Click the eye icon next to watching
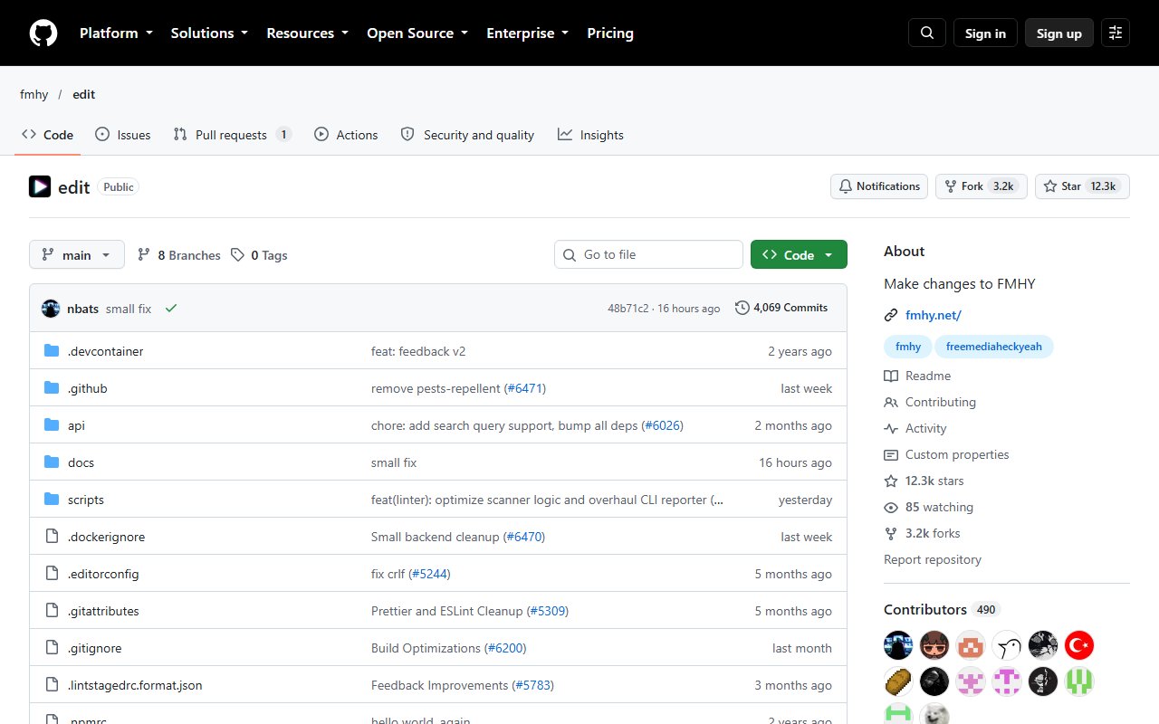 point(891,508)
